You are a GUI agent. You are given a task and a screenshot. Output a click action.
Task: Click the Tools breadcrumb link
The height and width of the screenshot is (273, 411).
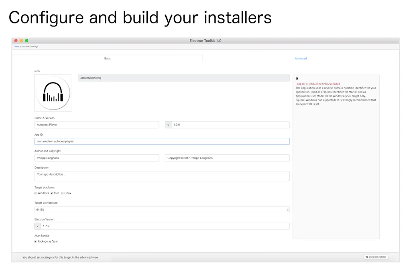(x=16, y=46)
